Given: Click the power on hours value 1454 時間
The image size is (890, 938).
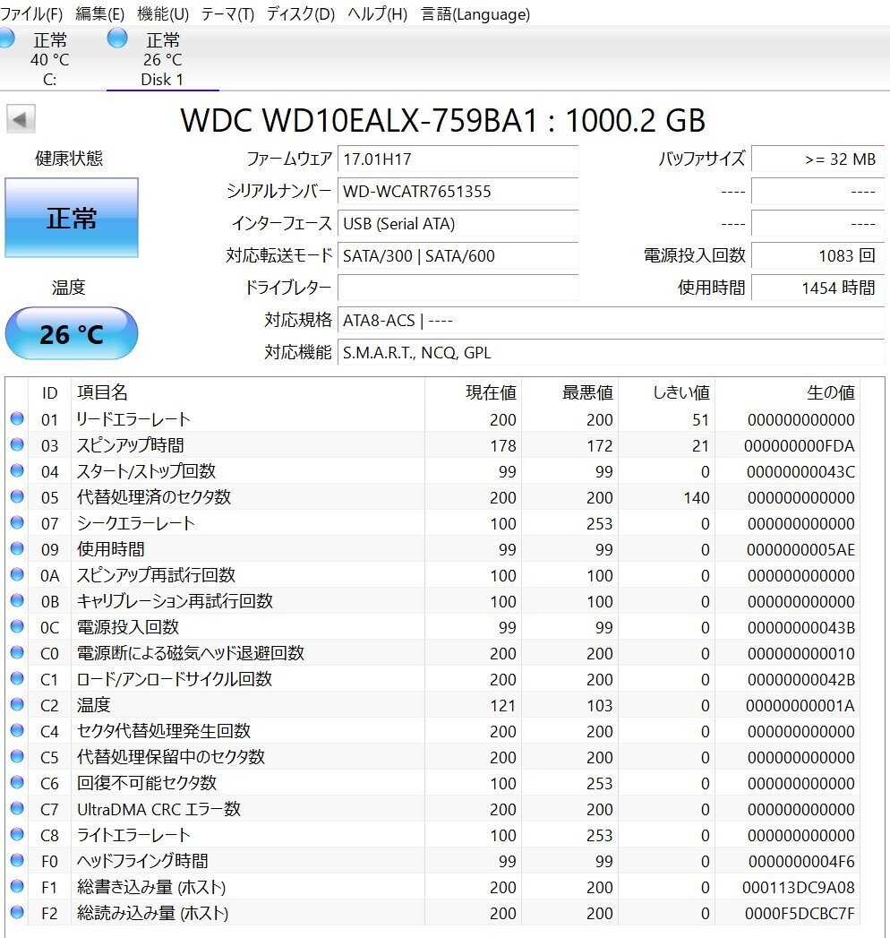Looking at the screenshot, I should click(817, 288).
